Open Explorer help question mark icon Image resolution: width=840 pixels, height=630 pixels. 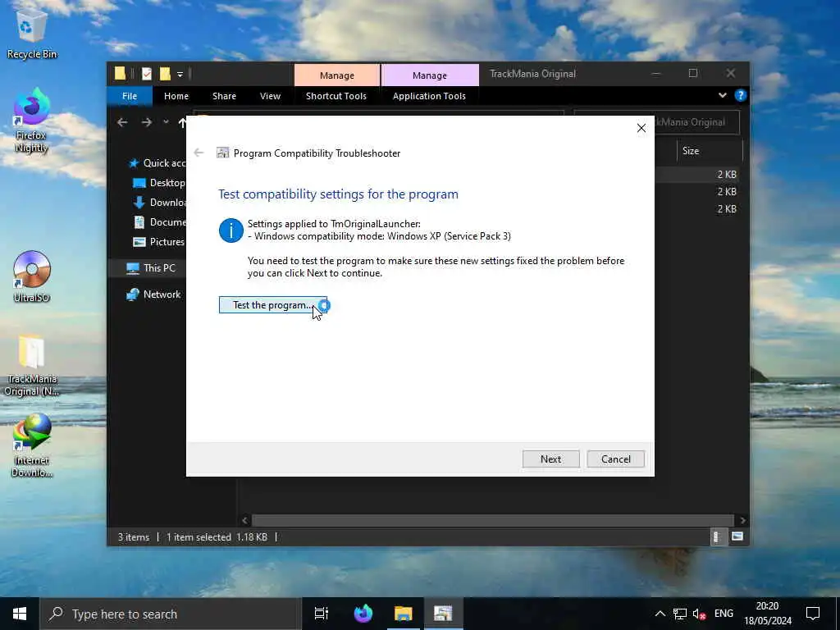point(741,95)
